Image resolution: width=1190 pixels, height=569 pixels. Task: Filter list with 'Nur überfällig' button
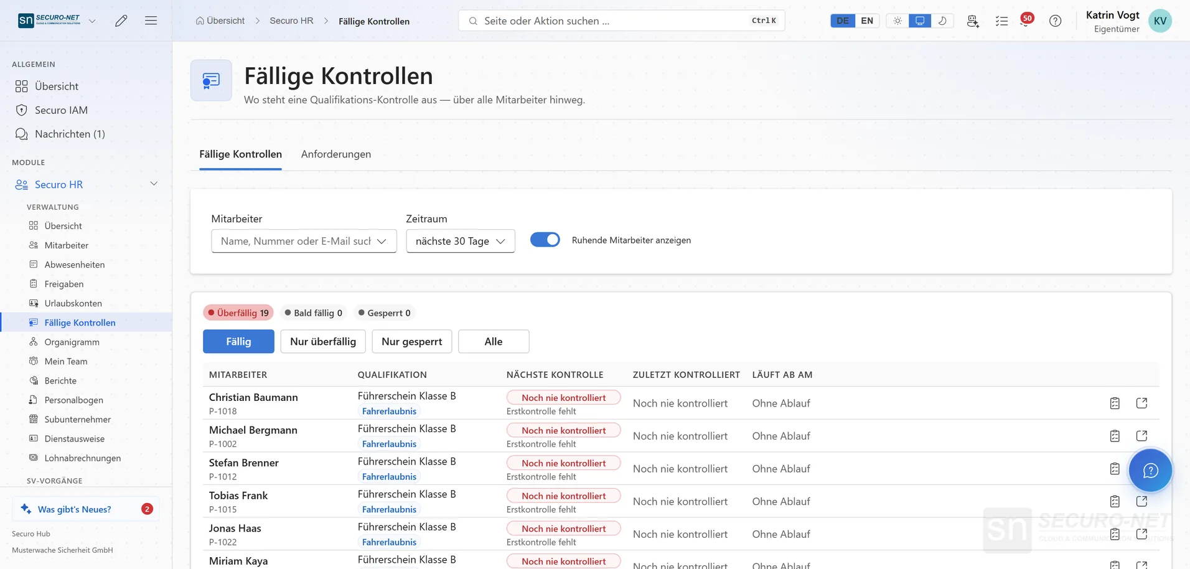click(323, 341)
